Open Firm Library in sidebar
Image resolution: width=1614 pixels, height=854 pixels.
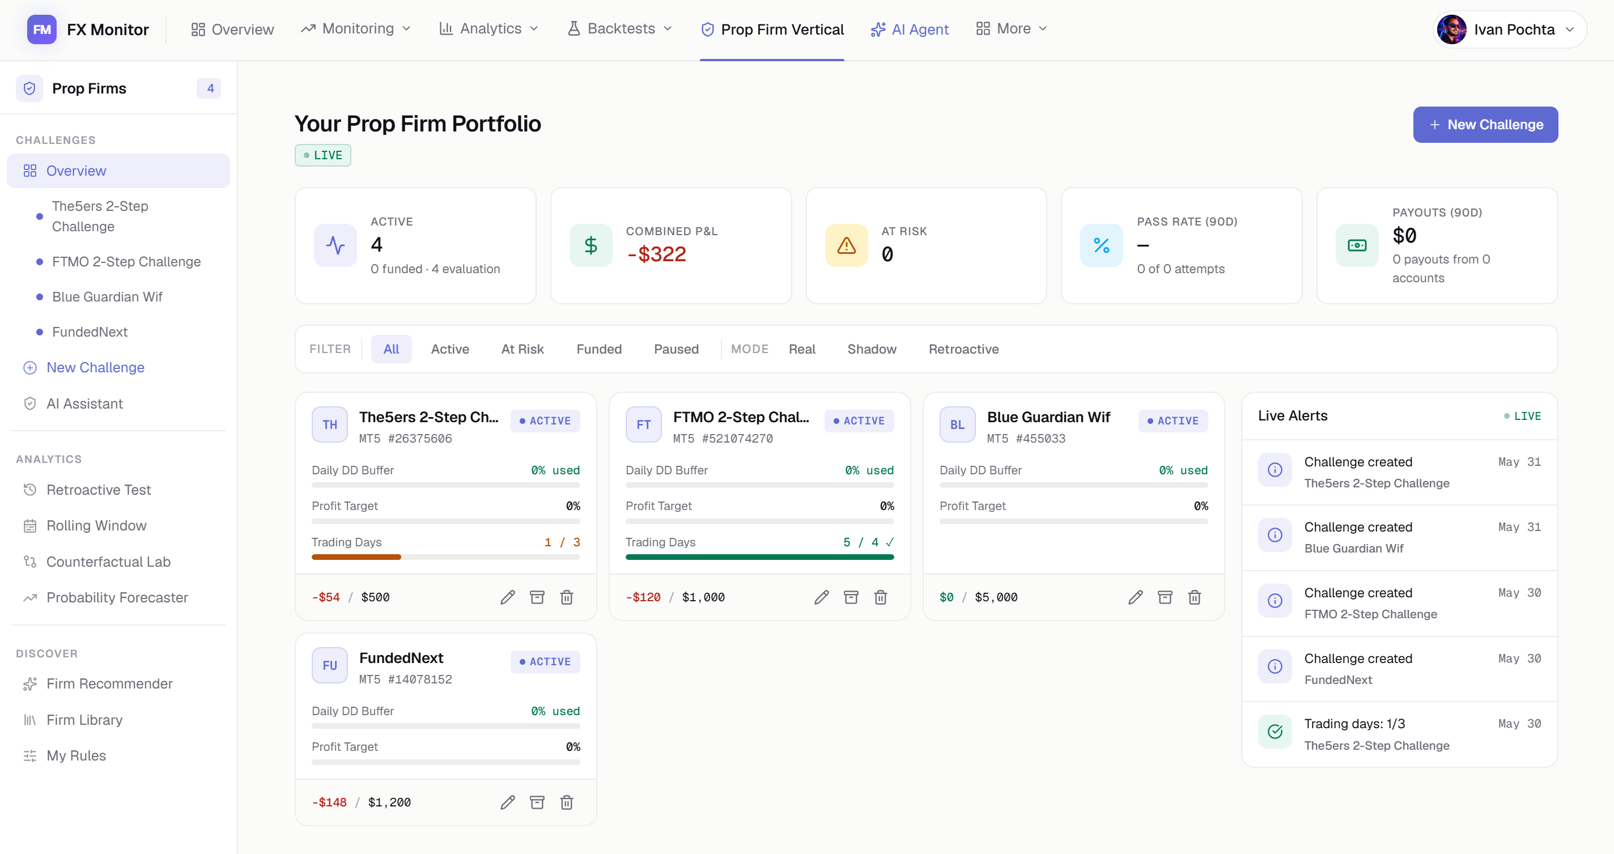coord(118,720)
